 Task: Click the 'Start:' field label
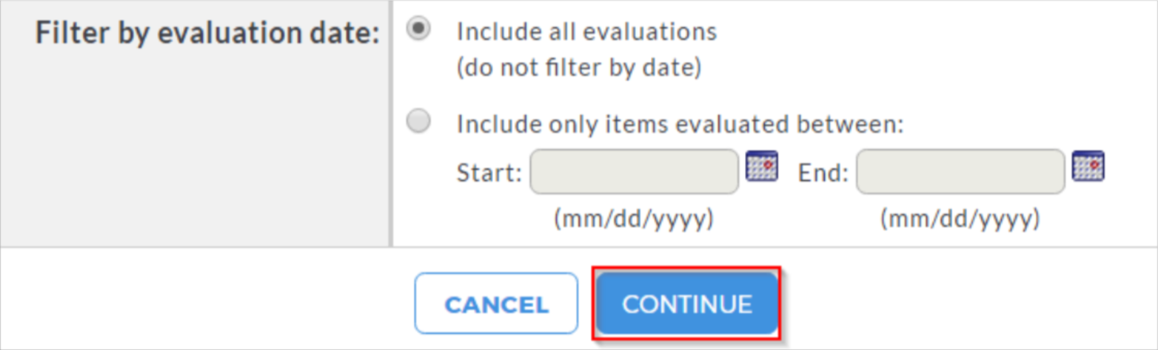489,172
